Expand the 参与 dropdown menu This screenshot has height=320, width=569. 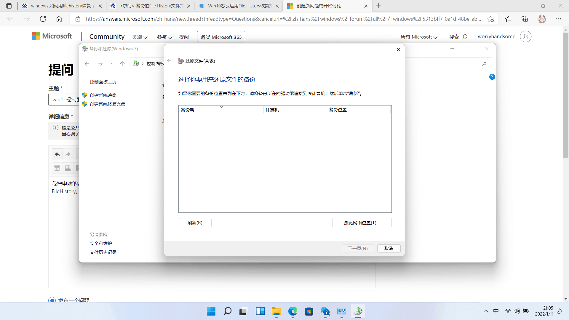165,37
